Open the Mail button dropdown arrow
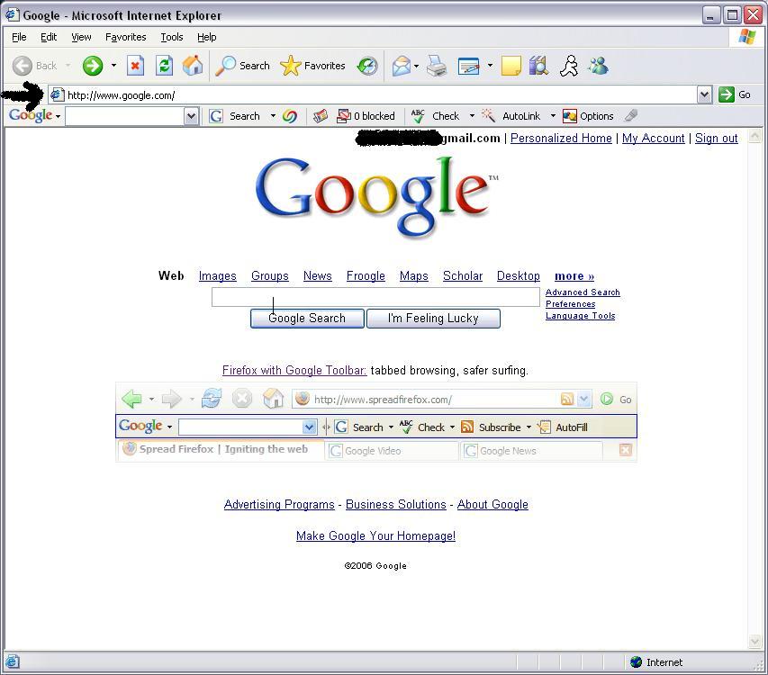768x675 pixels. point(416,66)
